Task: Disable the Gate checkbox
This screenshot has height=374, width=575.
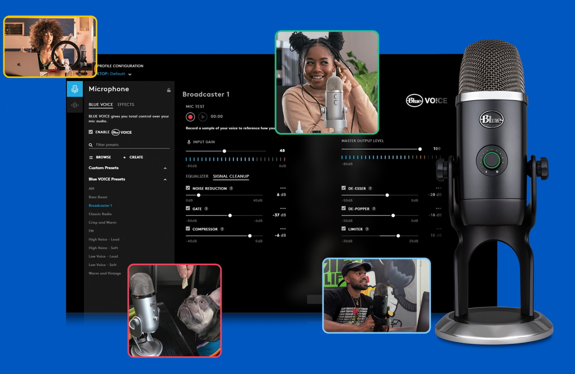Action: pos(188,209)
